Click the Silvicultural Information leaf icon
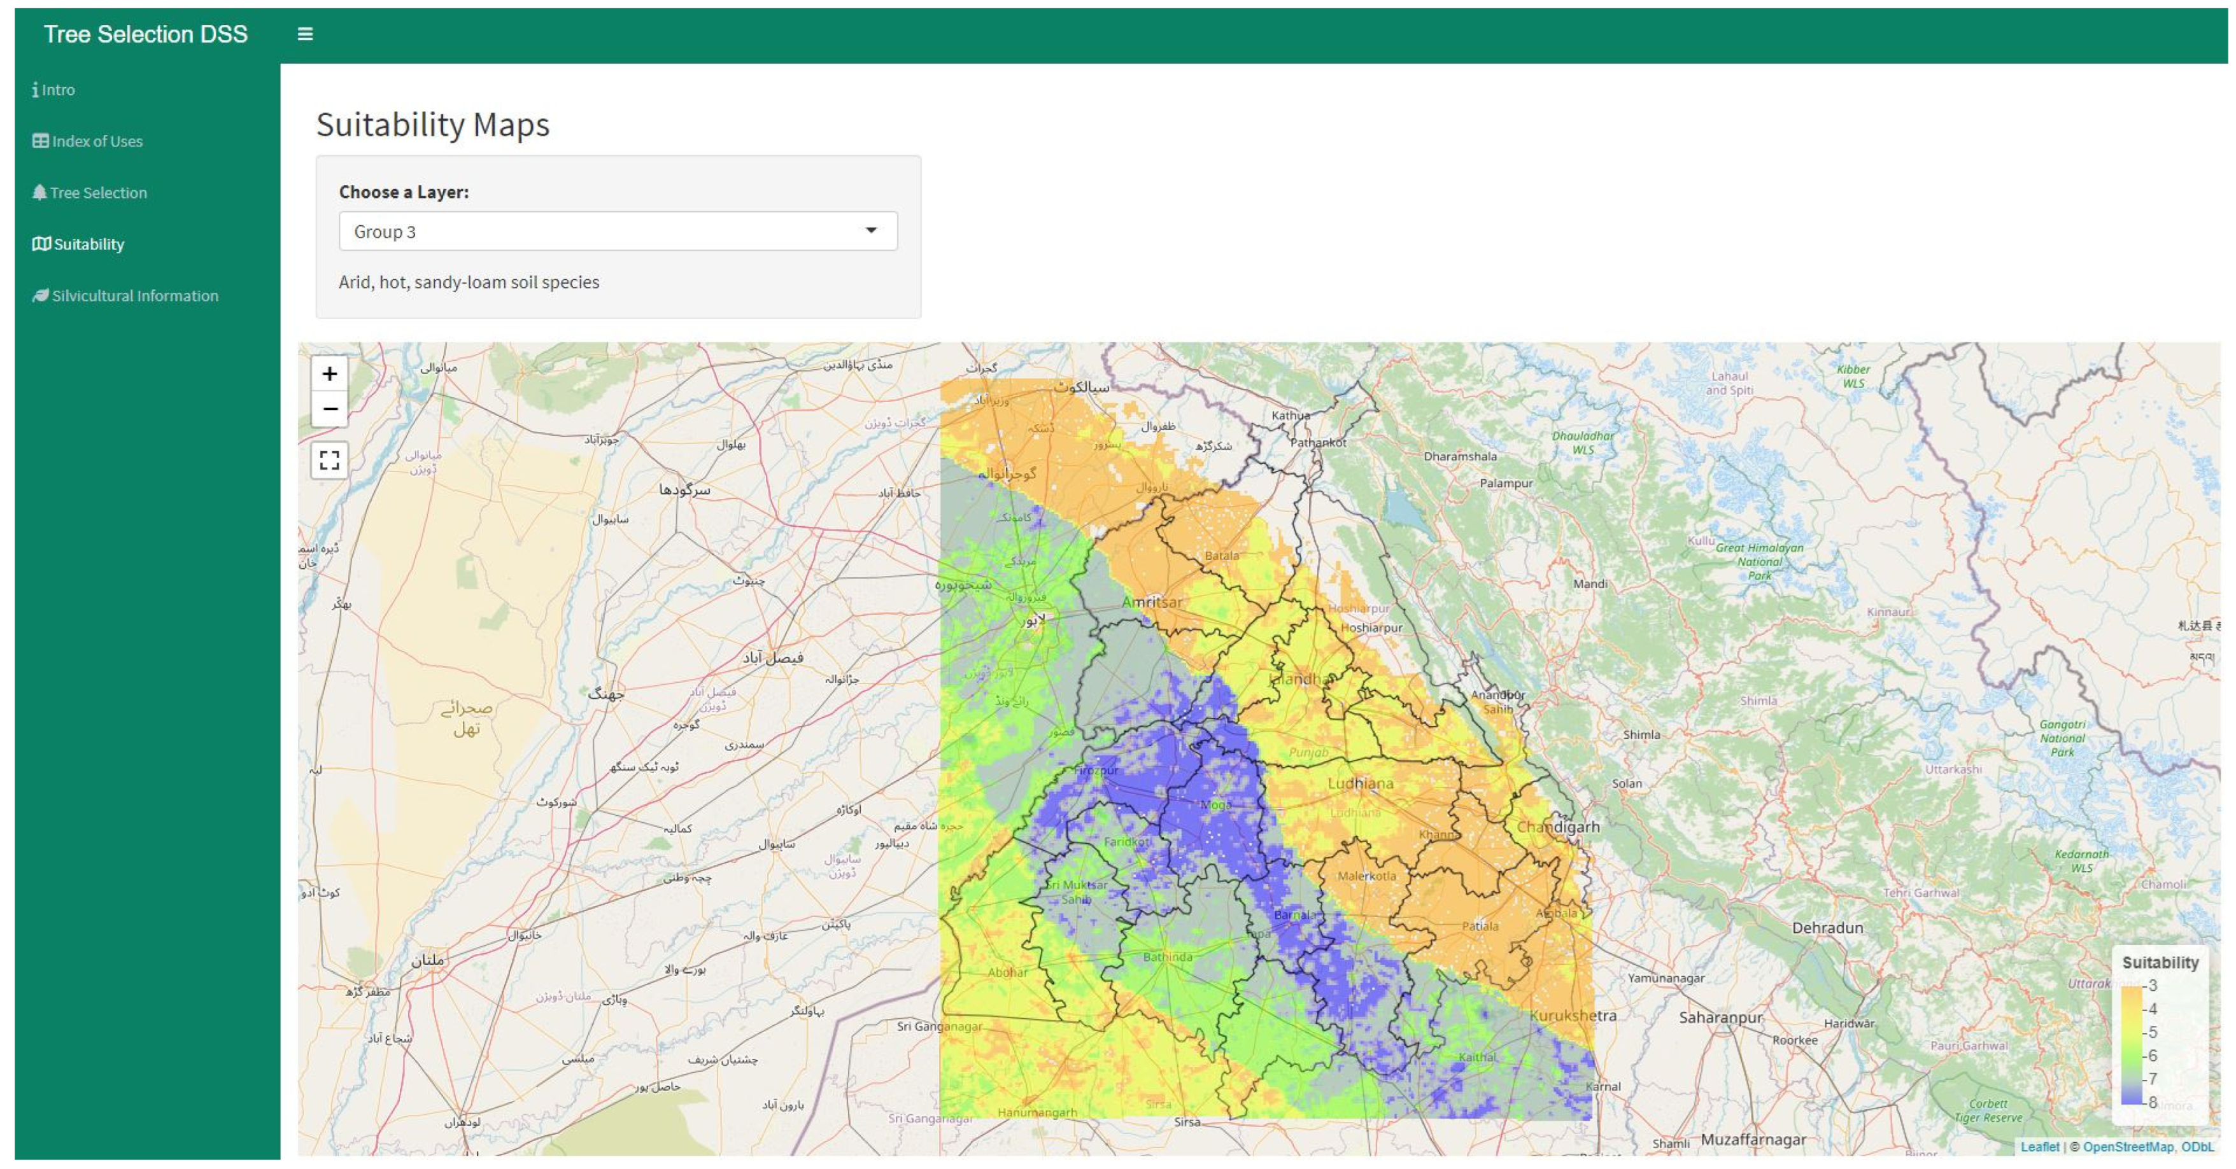2236x1169 pixels. pyautogui.click(x=40, y=295)
